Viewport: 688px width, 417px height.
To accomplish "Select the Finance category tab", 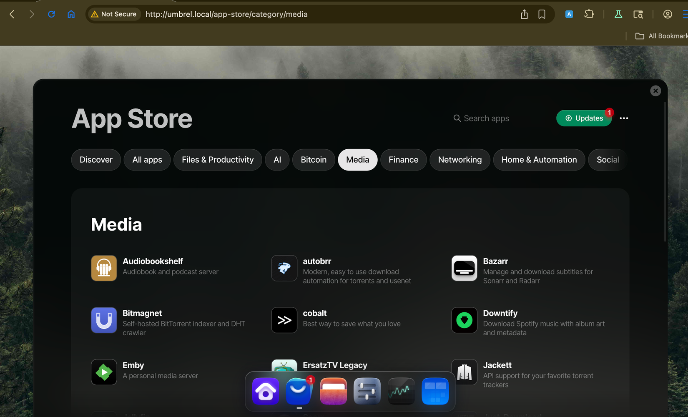I will [404, 160].
